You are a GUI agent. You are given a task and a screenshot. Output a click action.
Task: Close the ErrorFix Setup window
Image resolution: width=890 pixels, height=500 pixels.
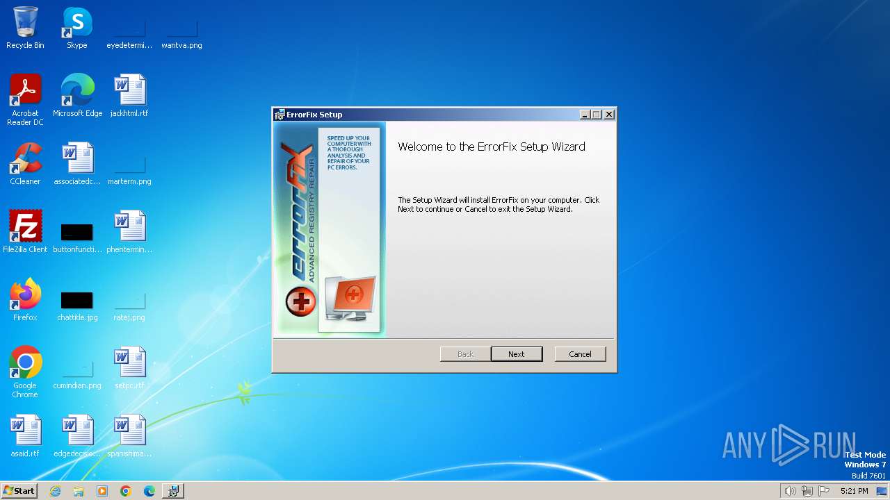[x=609, y=115]
